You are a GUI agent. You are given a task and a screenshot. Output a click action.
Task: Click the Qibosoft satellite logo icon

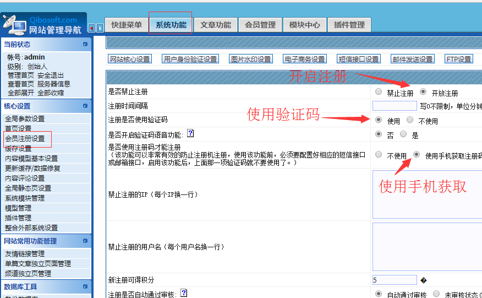coord(14,25)
